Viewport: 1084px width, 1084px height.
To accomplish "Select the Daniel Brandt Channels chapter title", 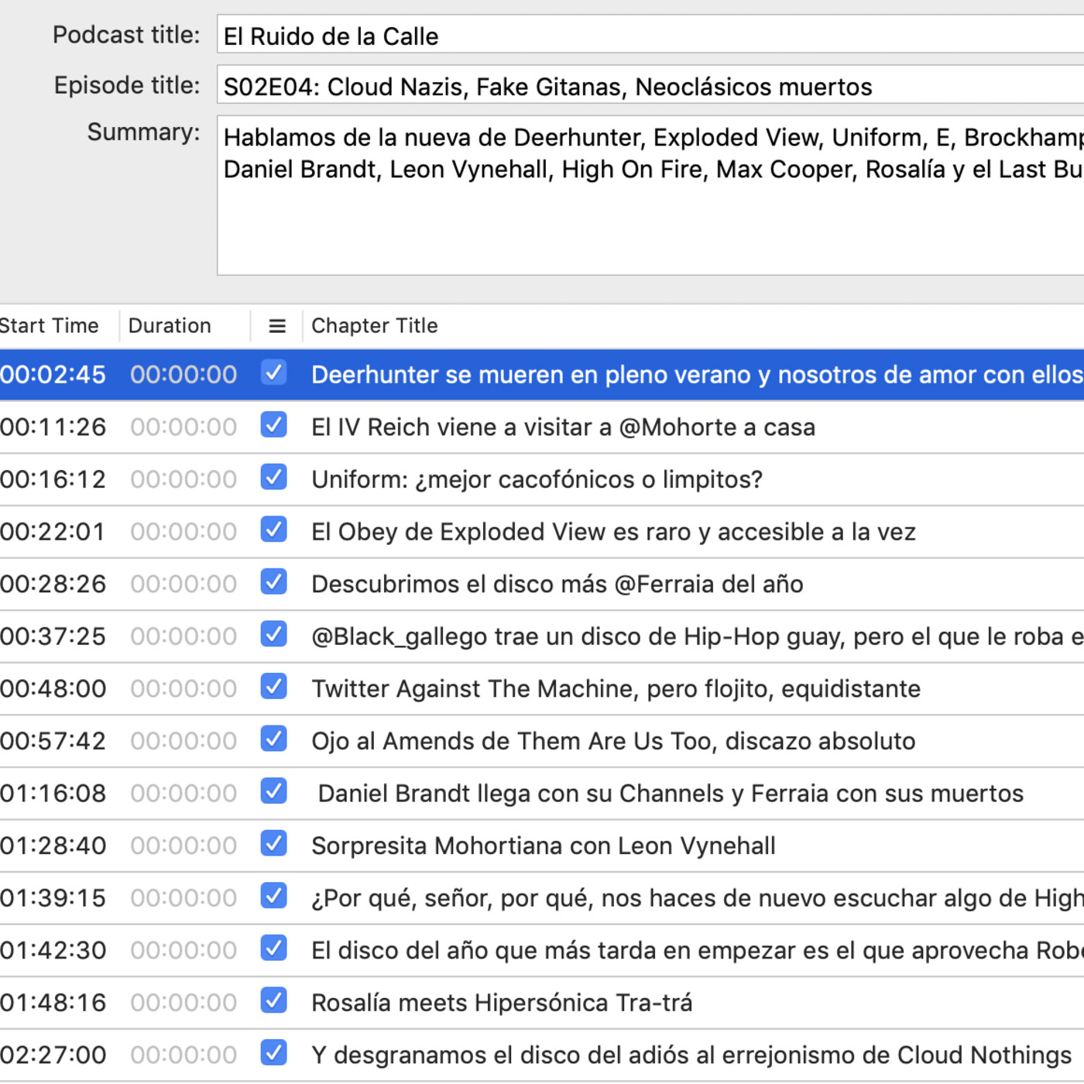I will tap(670, 794).
